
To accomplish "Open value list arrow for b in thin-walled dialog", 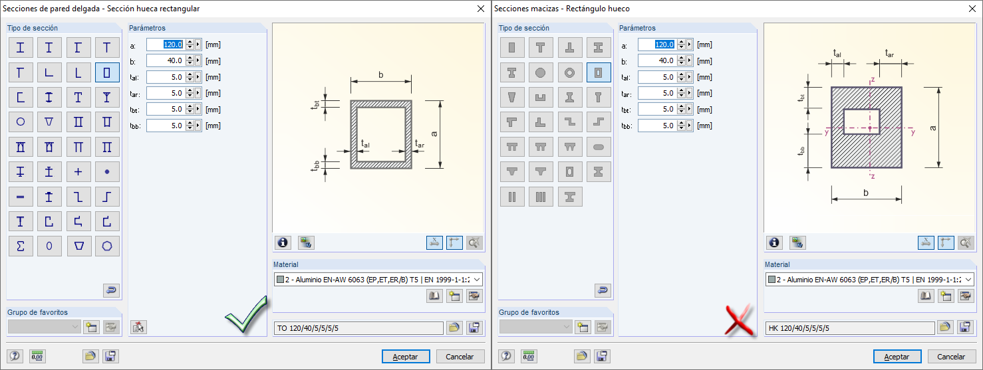I will click(198, 60).
